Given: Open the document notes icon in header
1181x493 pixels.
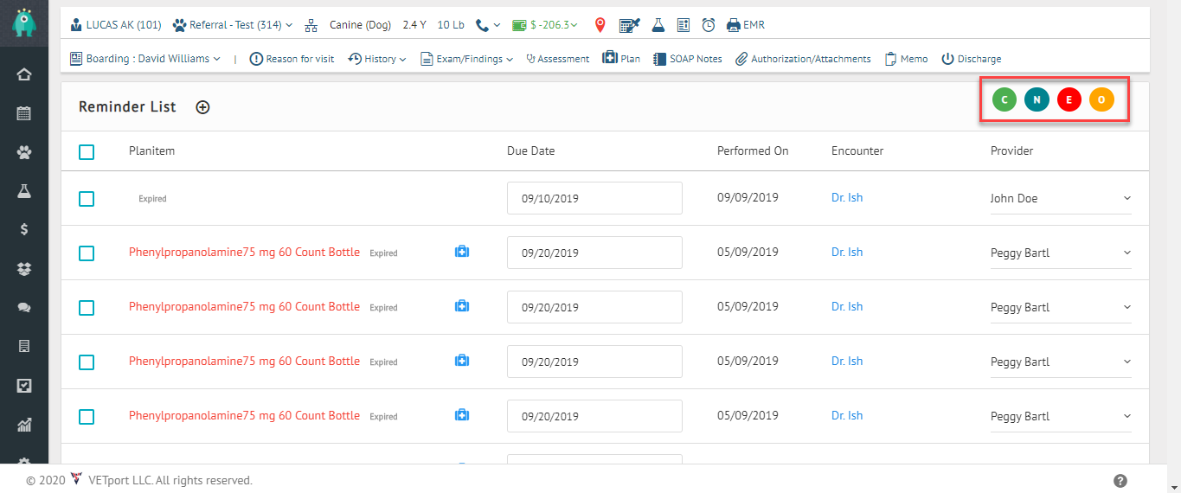Looking at the screenshot, I should [x=684, y=25].
